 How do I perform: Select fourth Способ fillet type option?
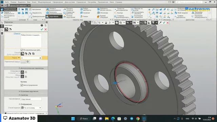33,54
